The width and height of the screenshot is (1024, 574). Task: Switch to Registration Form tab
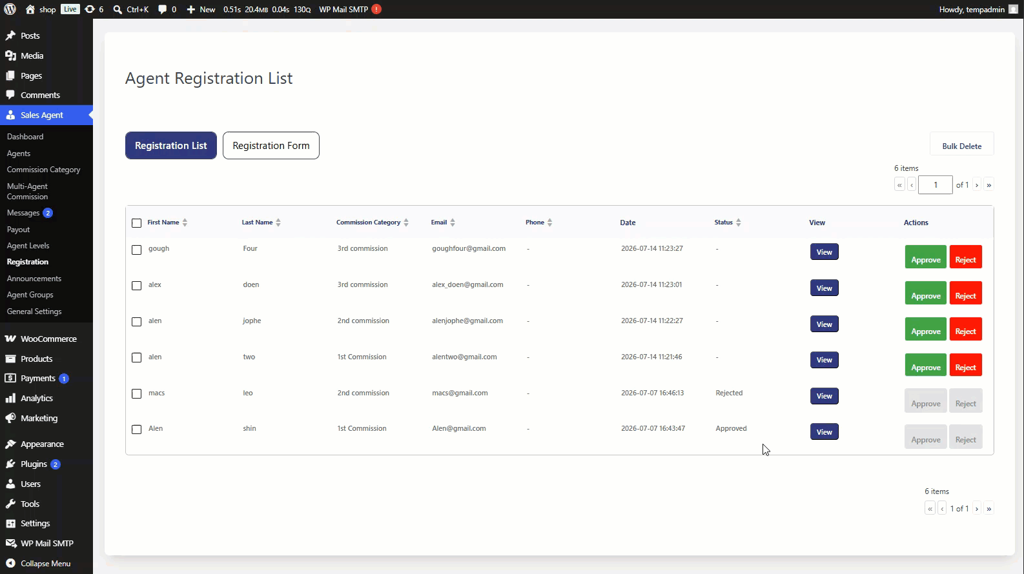click(x=271, y=146)
